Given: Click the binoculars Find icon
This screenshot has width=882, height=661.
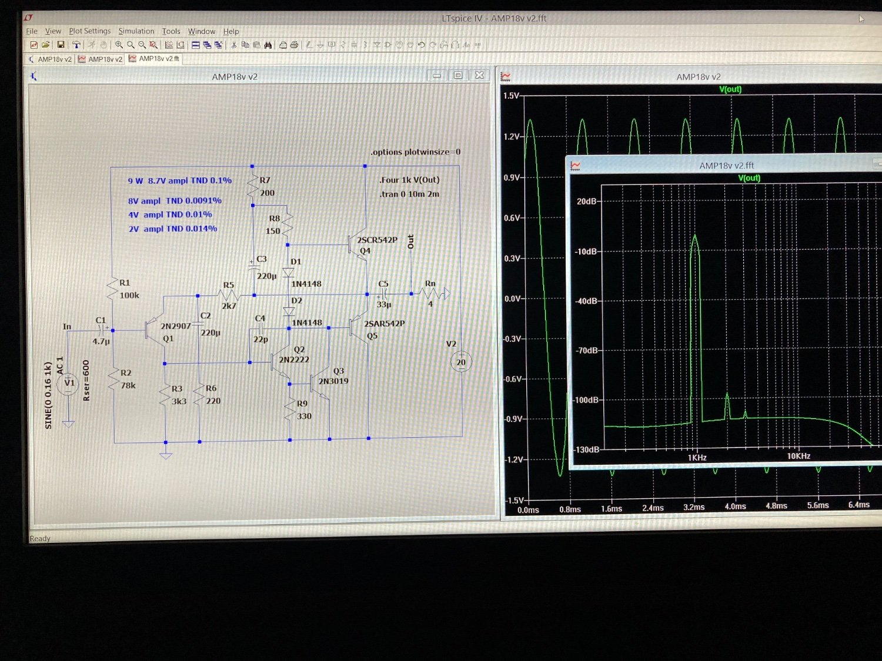Looking at the screenshot, I should tap(268, 45).
